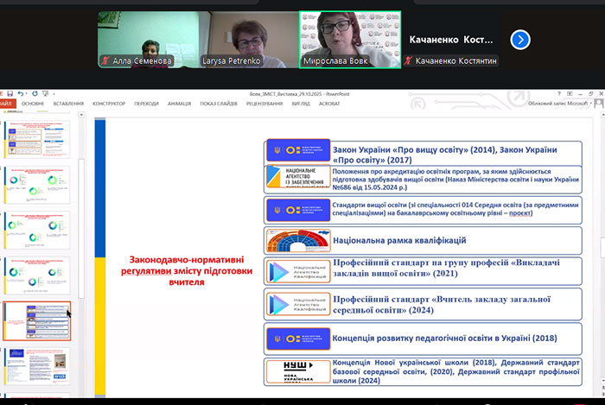Click the Національна рамка кваліфікацій logo image

tap(296, 240)
